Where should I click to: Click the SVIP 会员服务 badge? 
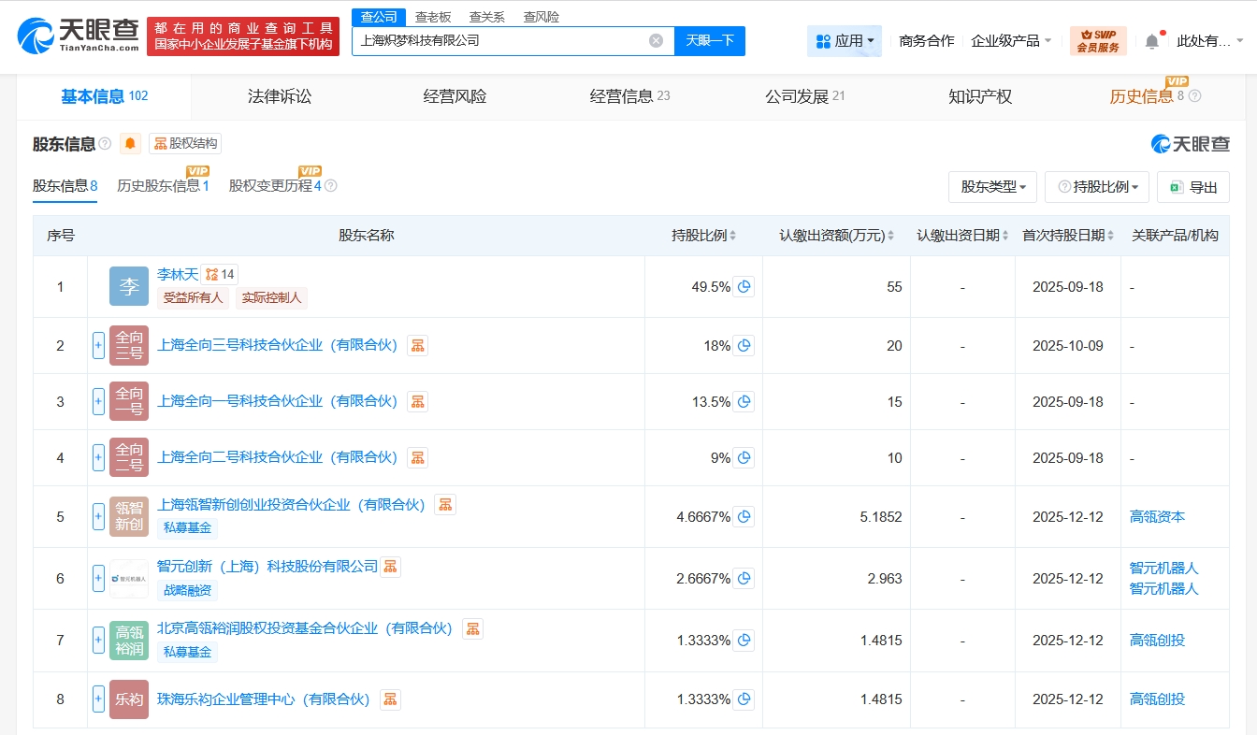(1098, 41)
